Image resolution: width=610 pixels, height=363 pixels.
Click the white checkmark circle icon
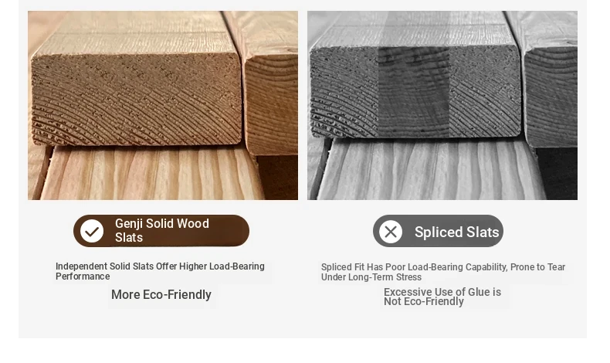[92, 231]
